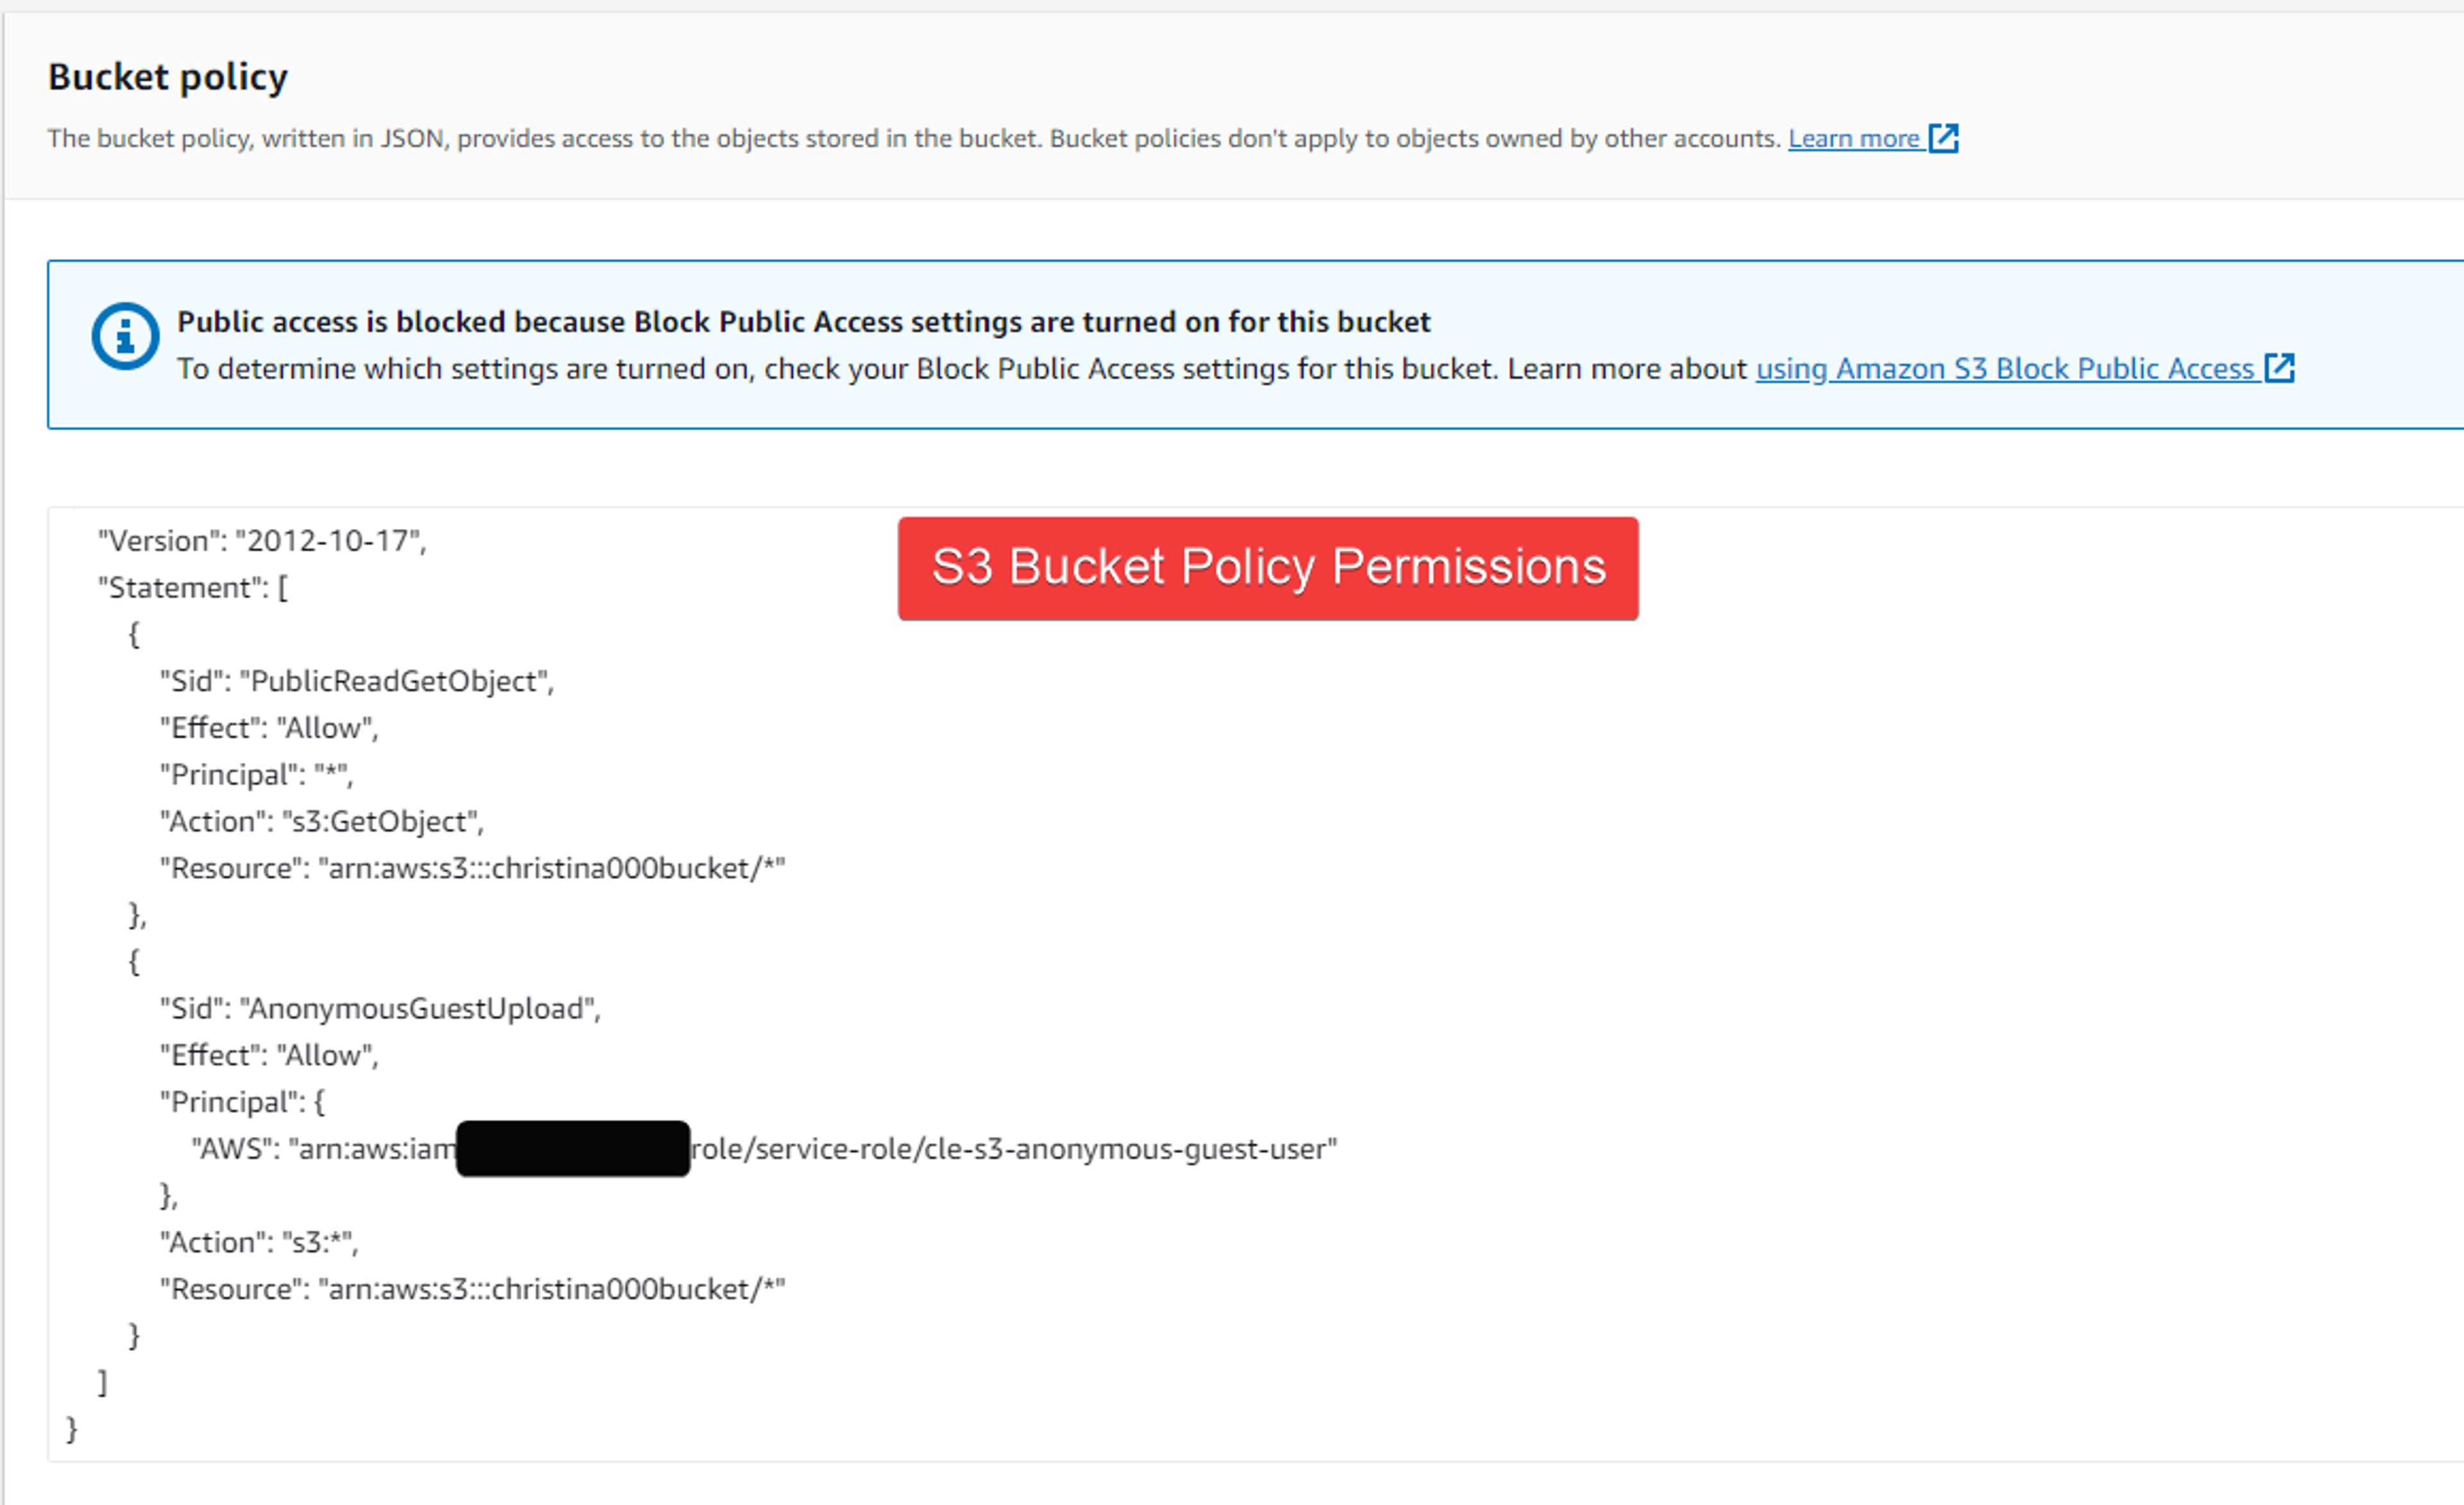Screen dimensions: 2464x1505
Task: Follow the Learn more link
Action: tap(1853, 138)
